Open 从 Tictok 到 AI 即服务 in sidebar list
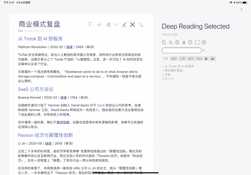Screen dimensions: 251x175 [x=179, y=66]
